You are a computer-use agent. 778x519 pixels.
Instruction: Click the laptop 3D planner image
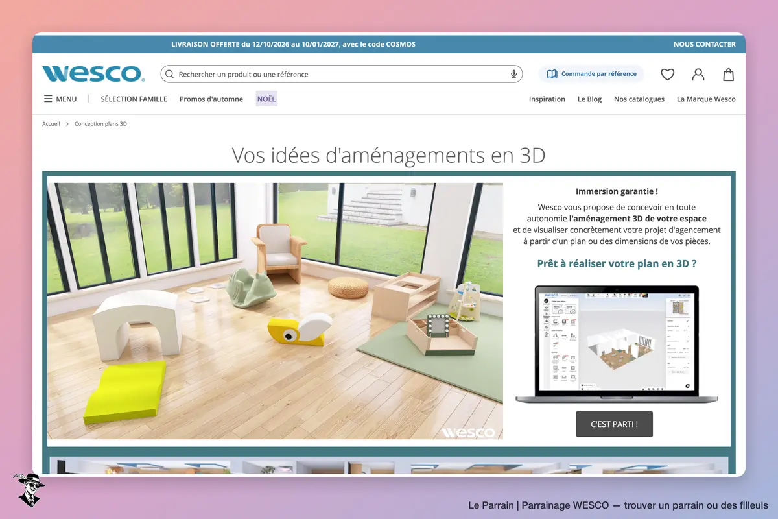617,344
